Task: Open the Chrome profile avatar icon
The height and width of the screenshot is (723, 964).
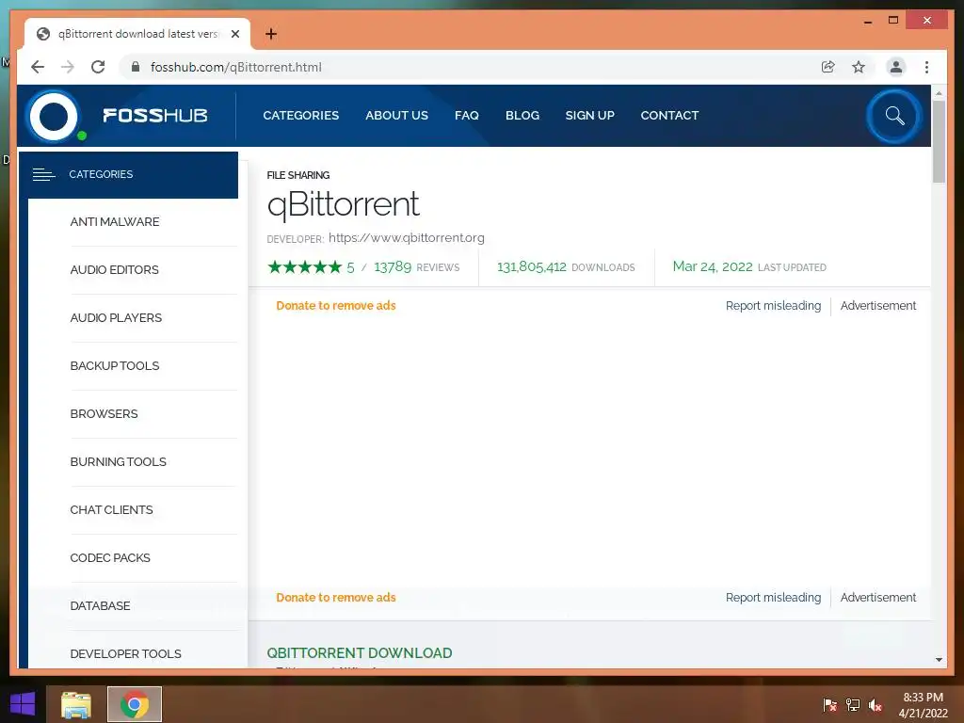Action: tap(896, 67)
